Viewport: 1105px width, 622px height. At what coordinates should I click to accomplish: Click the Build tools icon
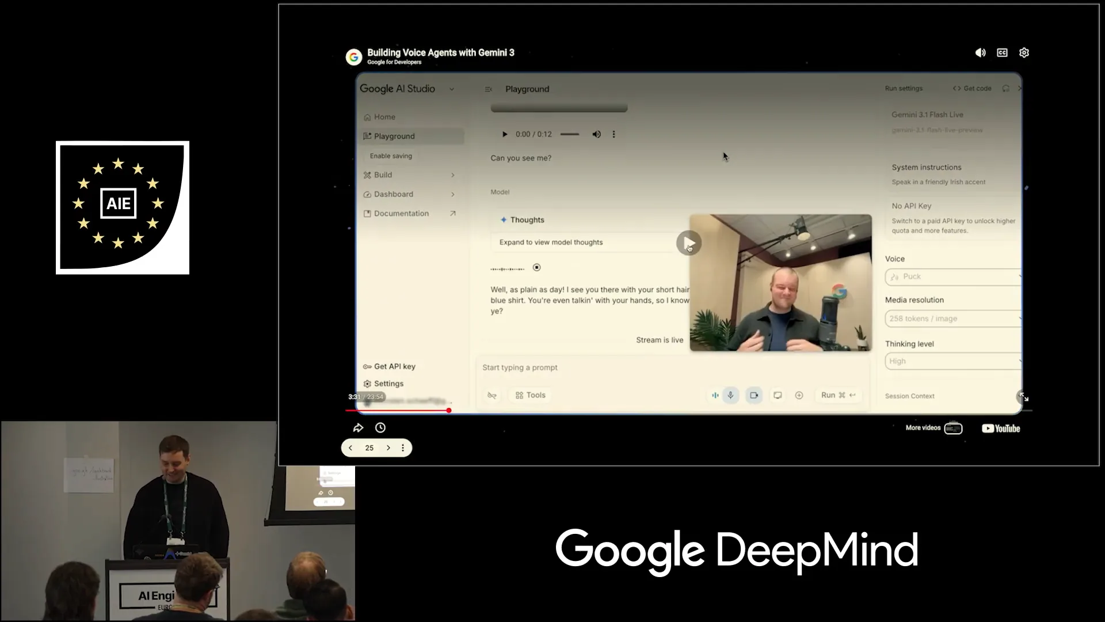pos(367,175)
